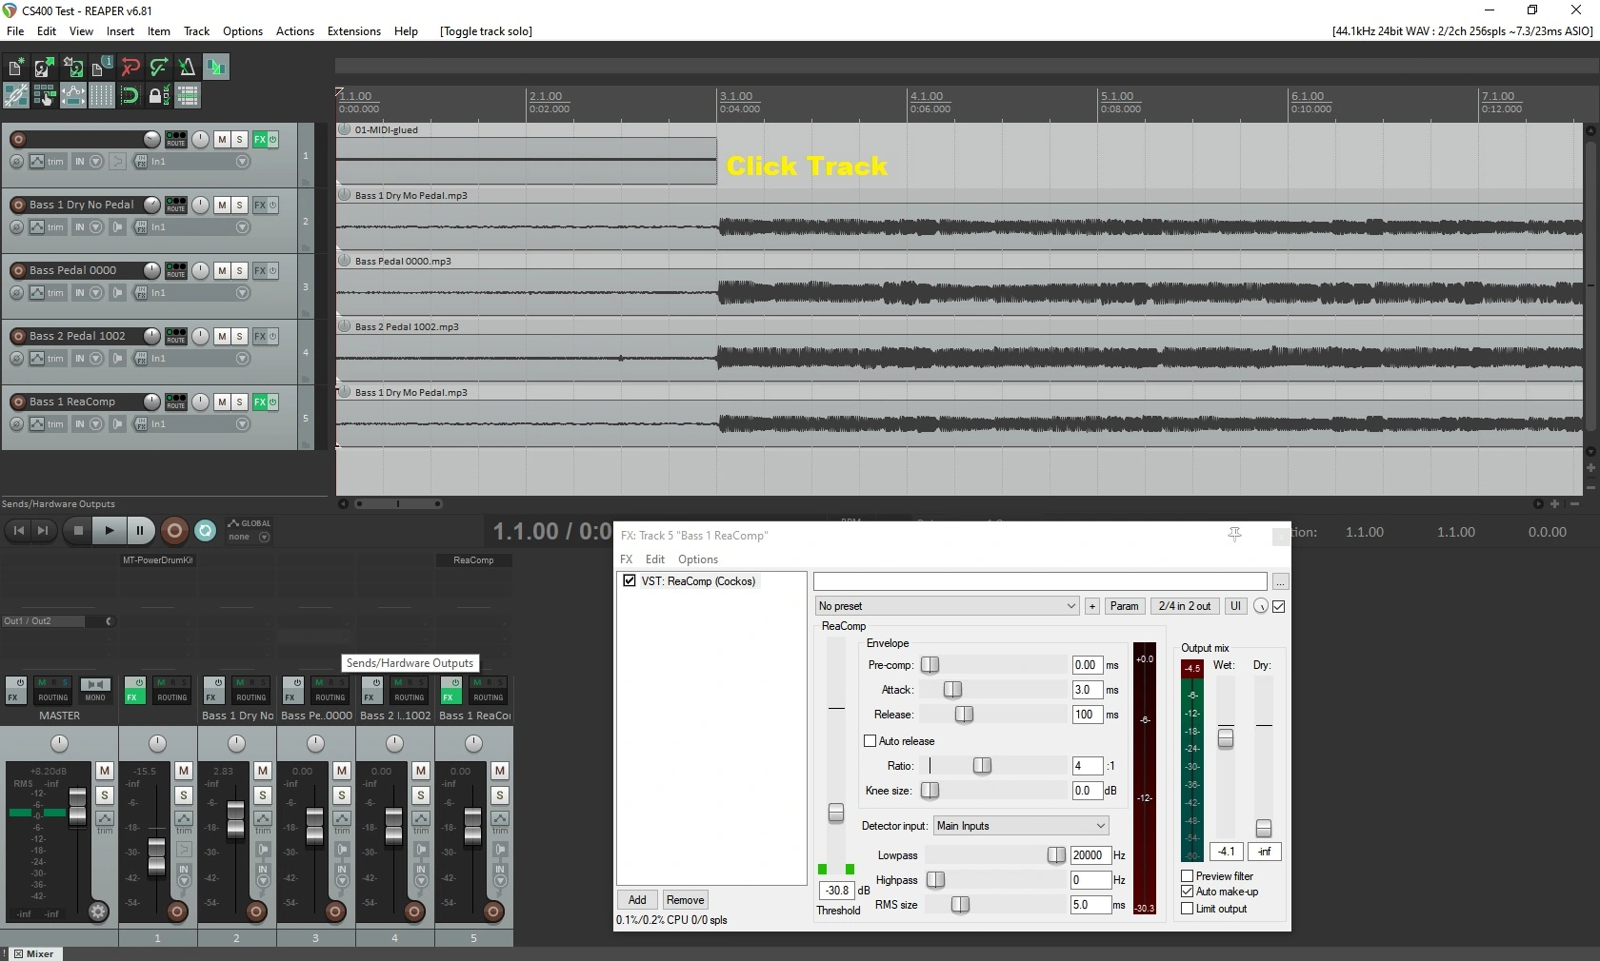Toggle the snap magnet toolbar icon
Screen dimensions: 1600x961
tap(130, 95)
